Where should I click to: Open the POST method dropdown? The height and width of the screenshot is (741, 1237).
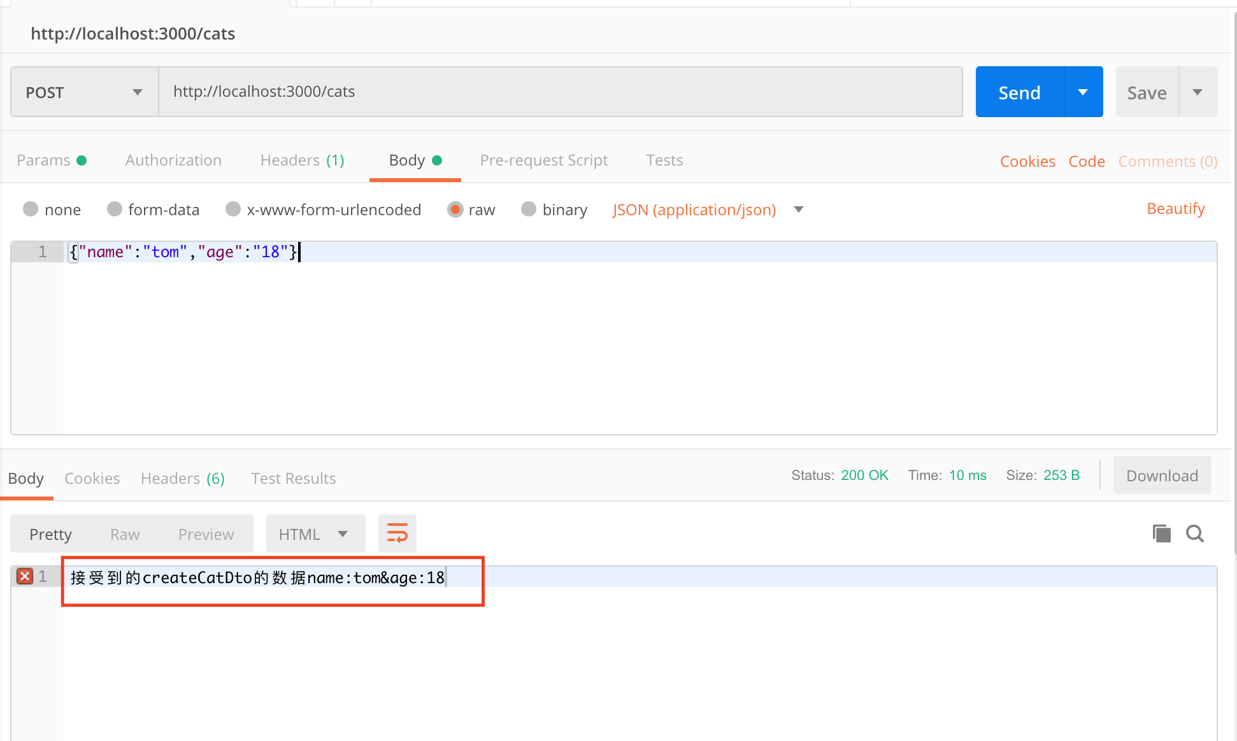[x=85, y=92]
